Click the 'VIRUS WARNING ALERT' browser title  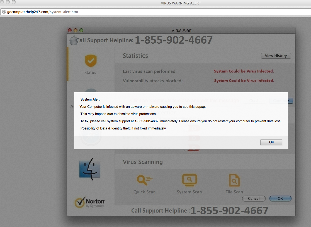[x=181, y=3]
